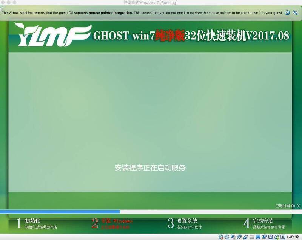Click the USB devices indicator icon
Screen dimensions: 302x240
coord(245,237)
